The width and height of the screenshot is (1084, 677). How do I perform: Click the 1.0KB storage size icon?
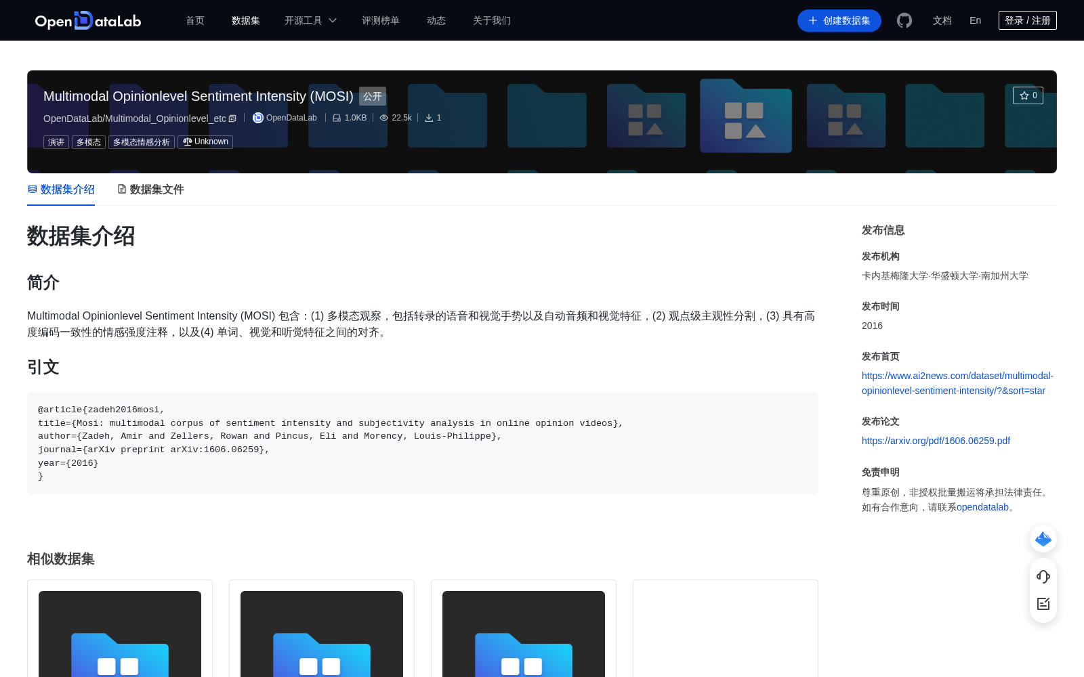coord(337,118)
